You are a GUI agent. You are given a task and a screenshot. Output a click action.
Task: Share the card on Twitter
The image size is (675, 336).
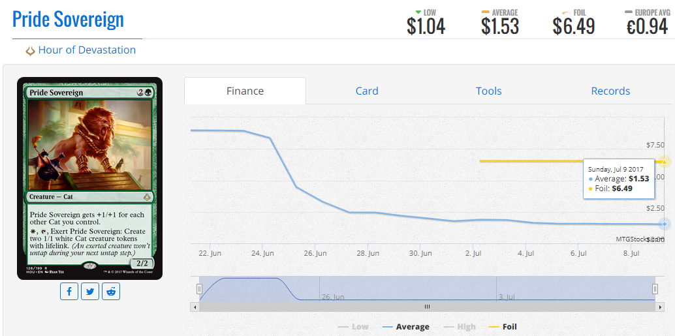[x=90, y=291]
